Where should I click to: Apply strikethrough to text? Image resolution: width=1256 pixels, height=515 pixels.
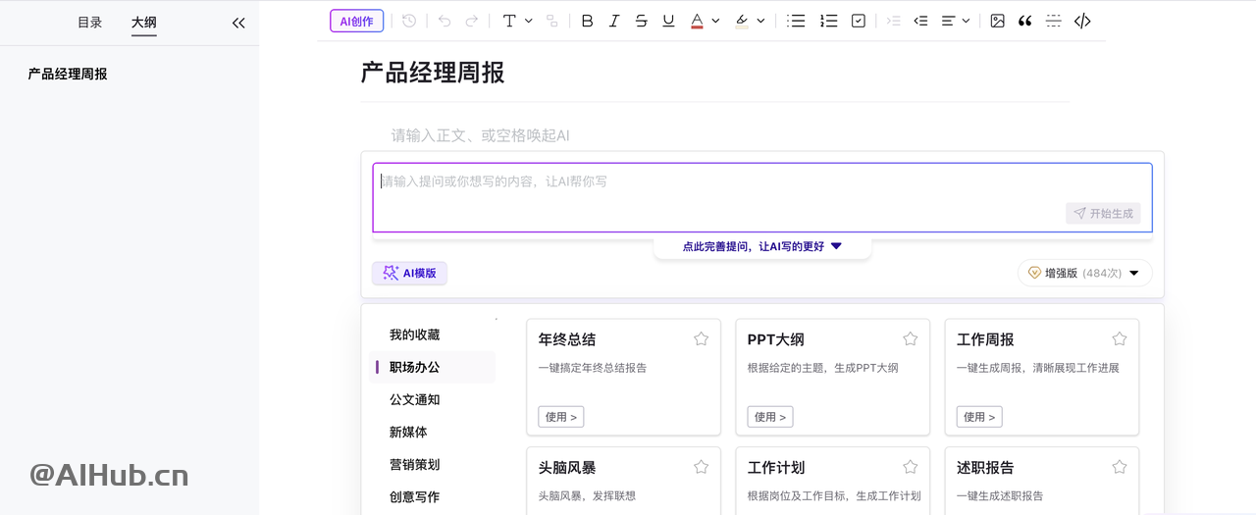coord(641,21)
